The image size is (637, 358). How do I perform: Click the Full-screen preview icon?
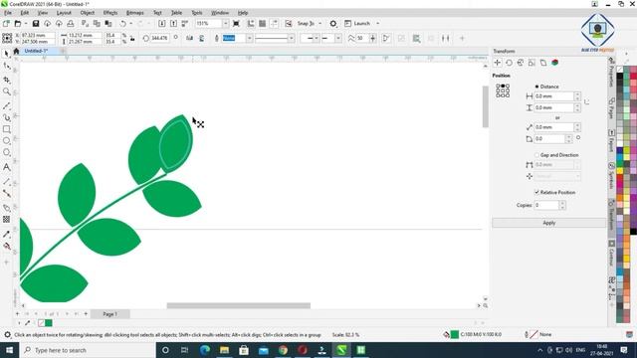236,24
